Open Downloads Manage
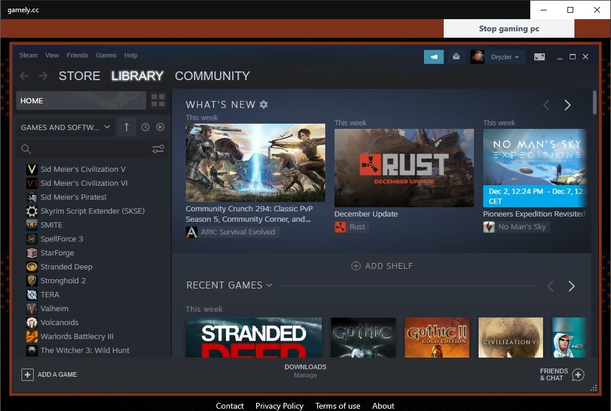This screenshot has width=611, height=411. point(305,371)
